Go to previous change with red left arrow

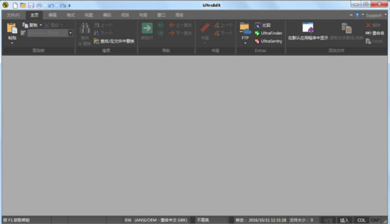coord(172,25)
